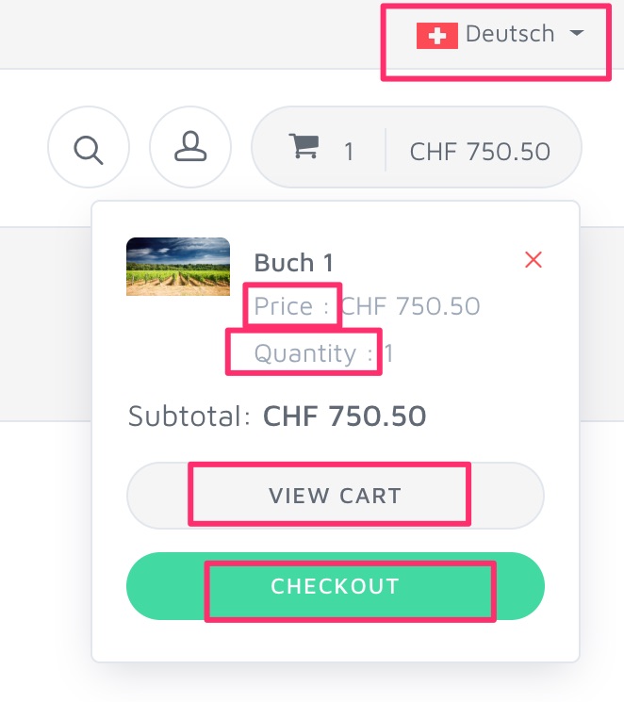The width and height of the screenshot is (624, 702).
Task: Open the Buch 1 vineyard thumbnail
Action: [178, 267]
